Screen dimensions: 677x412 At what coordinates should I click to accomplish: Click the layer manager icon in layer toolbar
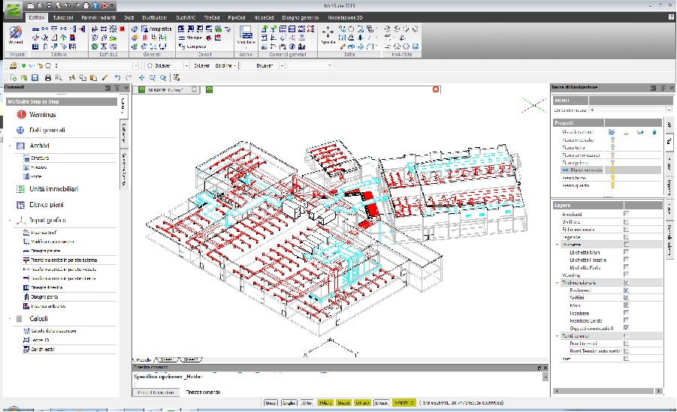[x=14, y=65]
